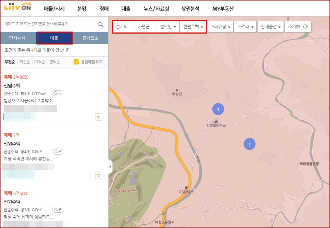Open the 상권분석 menu
Viewport: 330px width, 228px height.
pyautogui.click(x=190, y=9)
